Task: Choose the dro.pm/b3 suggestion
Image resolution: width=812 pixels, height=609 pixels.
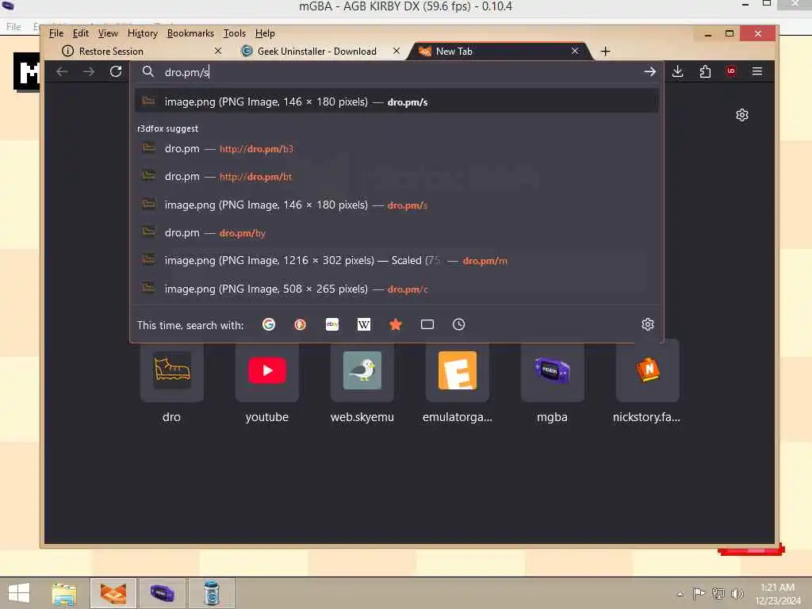Action: pos(396,148)
